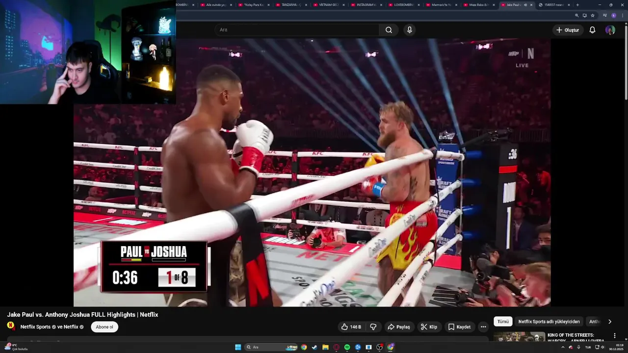Switch to the Marmaris'te browser tab

click(x=442, y=5)
